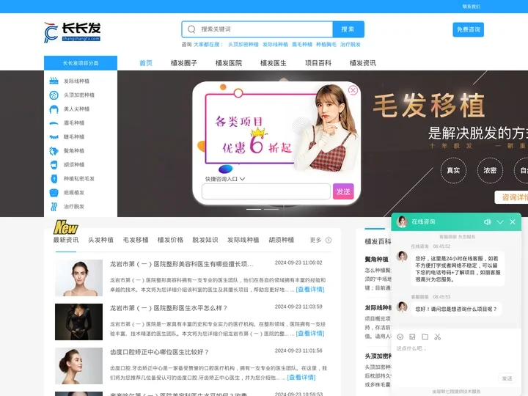Click 查看详情 for 龙岩市第(一)医院整形美容科 article
Image resolution: width=528 pixels, height=396 pixels.
(x=310, y=289)
